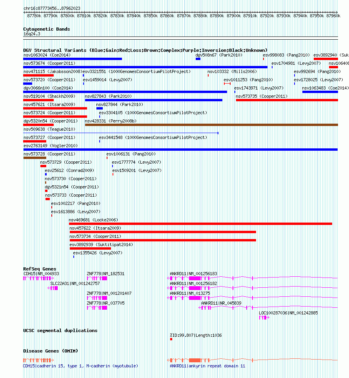This screenshot has height=378, width=349.
Task: Select the 16q24.3 band label
Action: click(x=32, y=34)
